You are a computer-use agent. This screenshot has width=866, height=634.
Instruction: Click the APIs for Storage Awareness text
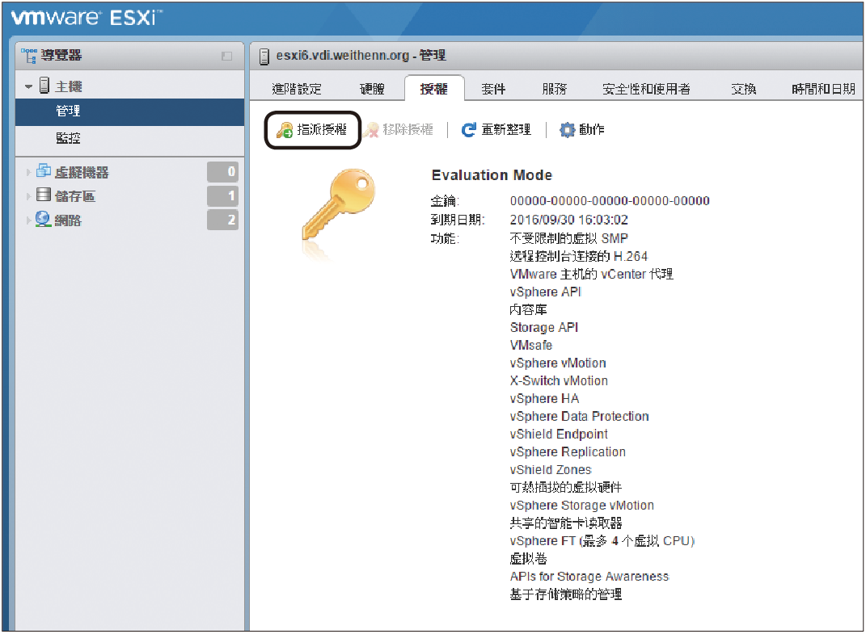coord(589,577)
